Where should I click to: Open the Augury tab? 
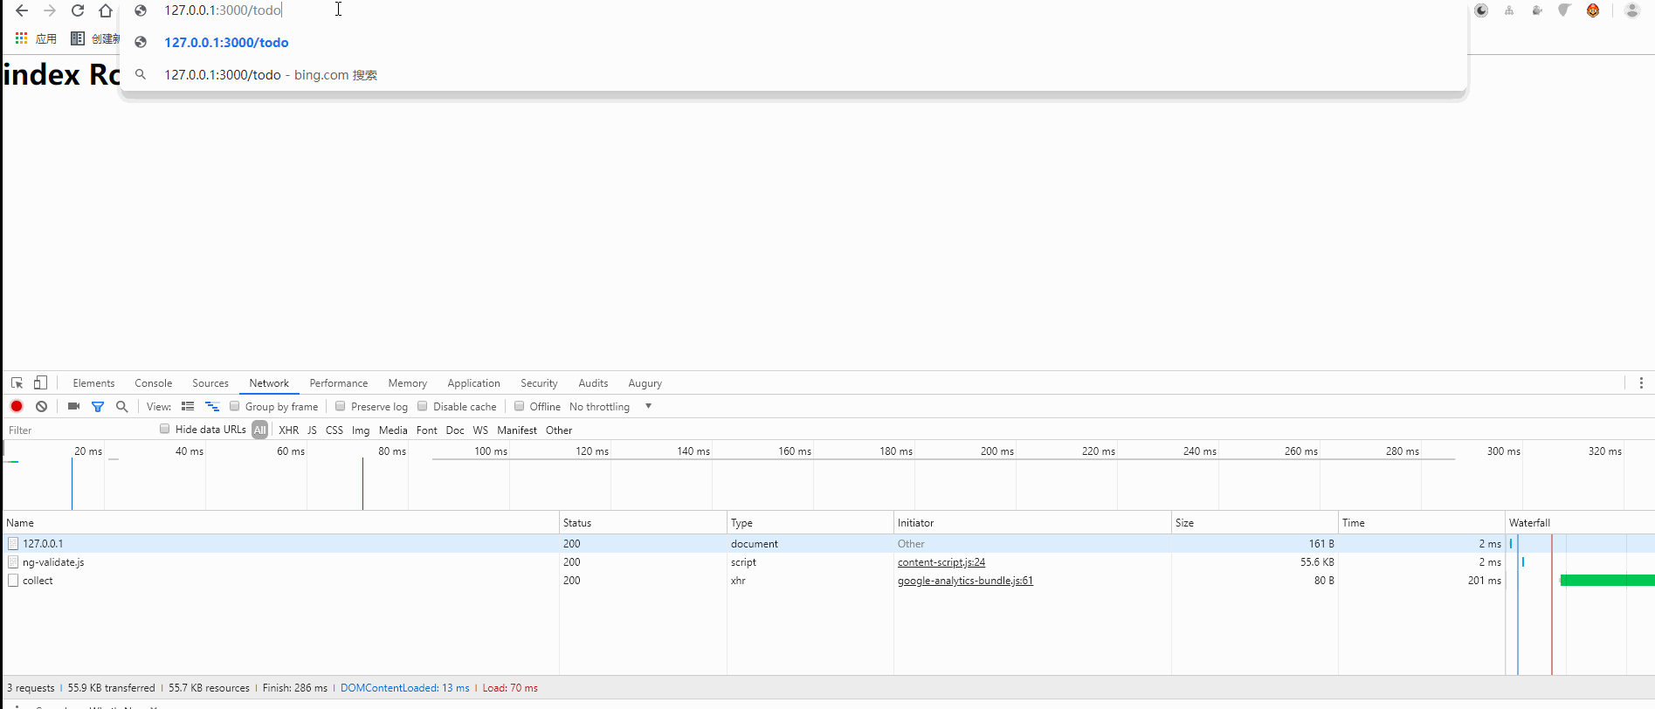click(x=645, y=383)
